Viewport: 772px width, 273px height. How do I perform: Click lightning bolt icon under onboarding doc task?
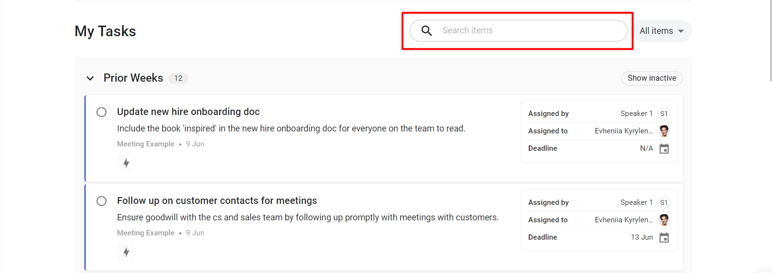point(126,163)
